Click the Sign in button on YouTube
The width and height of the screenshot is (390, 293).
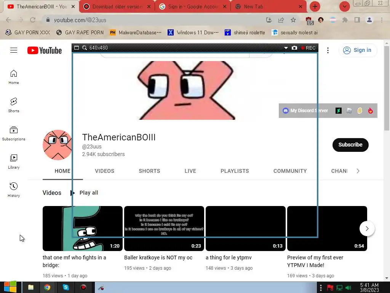[358, 50]
